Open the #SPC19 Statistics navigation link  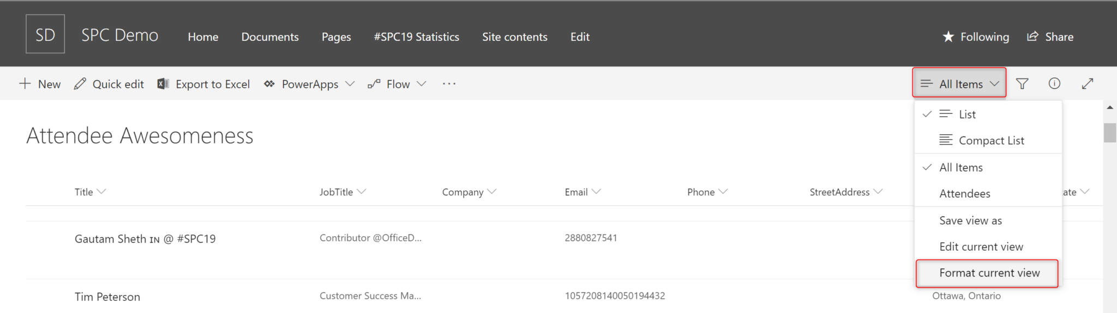[416, 37]
